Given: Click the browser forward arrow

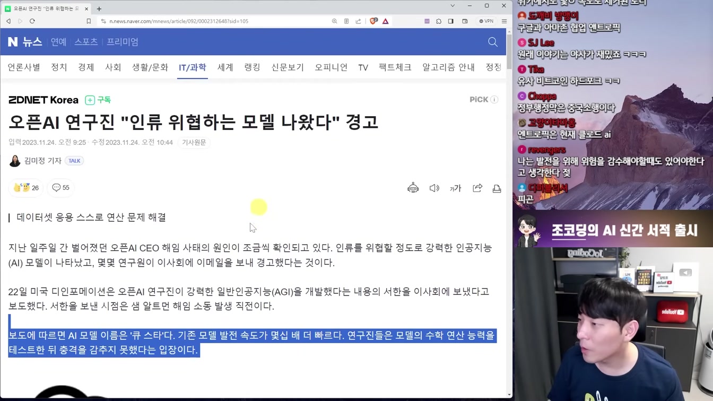Looking at the screenshot, I should tap(20, 21).
